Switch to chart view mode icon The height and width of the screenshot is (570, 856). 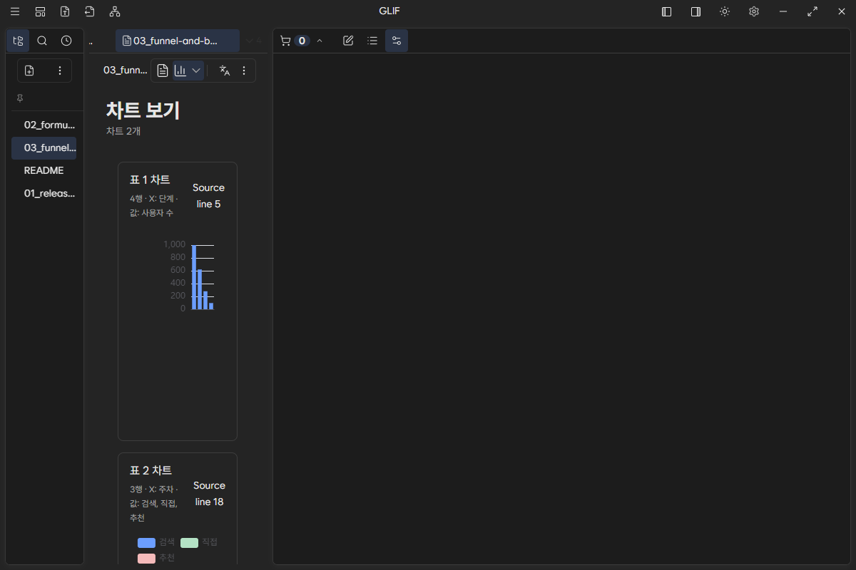point(180,71)
